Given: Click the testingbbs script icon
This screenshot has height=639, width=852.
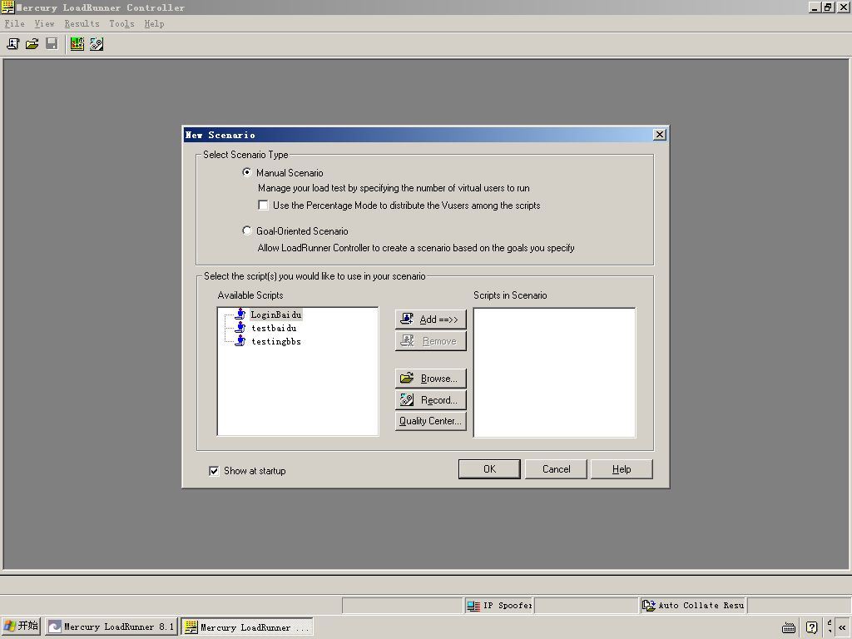Looking at the screenshot, I should tap(240, 341).
